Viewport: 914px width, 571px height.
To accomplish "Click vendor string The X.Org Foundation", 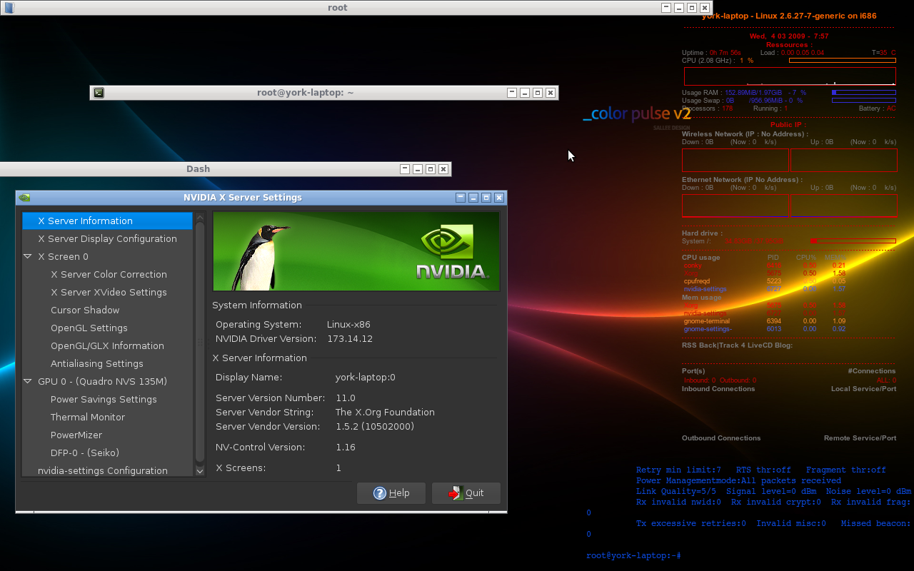I will (x=385, y=413).
